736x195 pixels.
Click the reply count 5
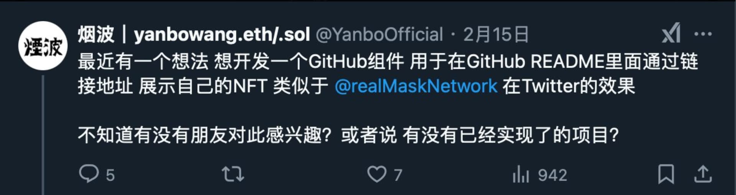click(110, 175)
